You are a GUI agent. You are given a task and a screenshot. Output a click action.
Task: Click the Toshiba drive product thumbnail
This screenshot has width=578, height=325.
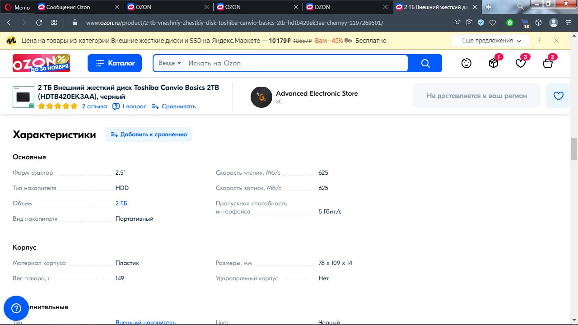23,97
